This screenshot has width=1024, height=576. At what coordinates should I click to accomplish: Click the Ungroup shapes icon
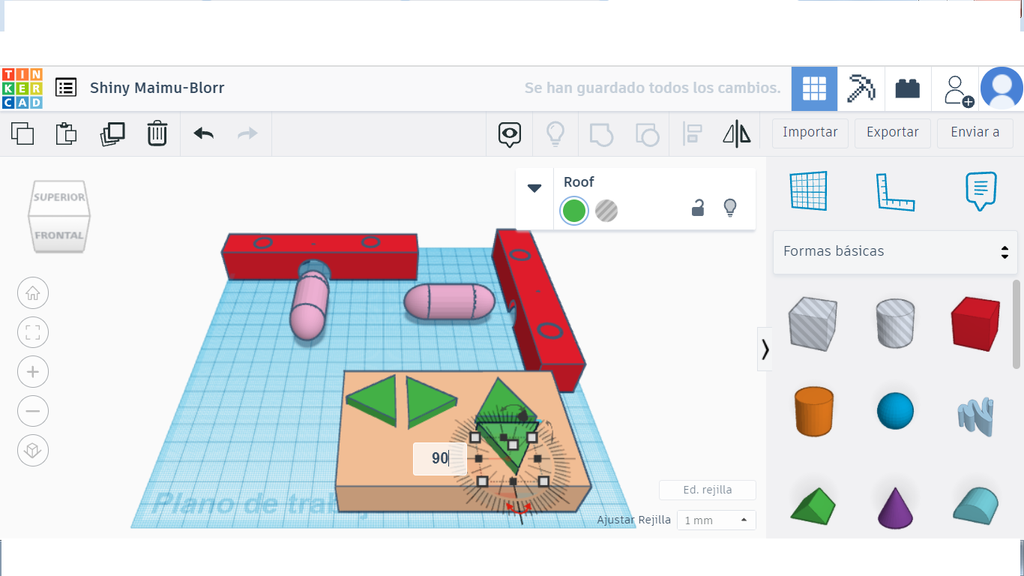(x=647, y=134)
